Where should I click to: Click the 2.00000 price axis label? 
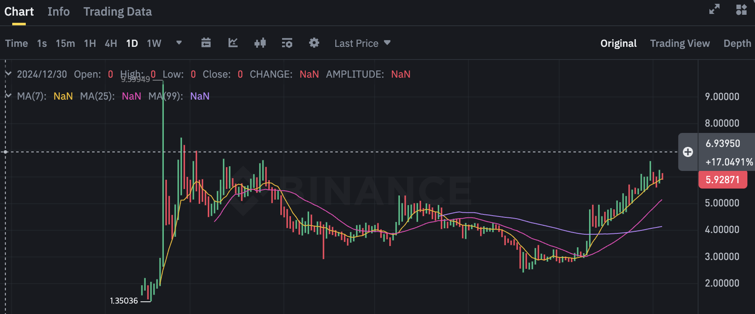coord(722,283)
